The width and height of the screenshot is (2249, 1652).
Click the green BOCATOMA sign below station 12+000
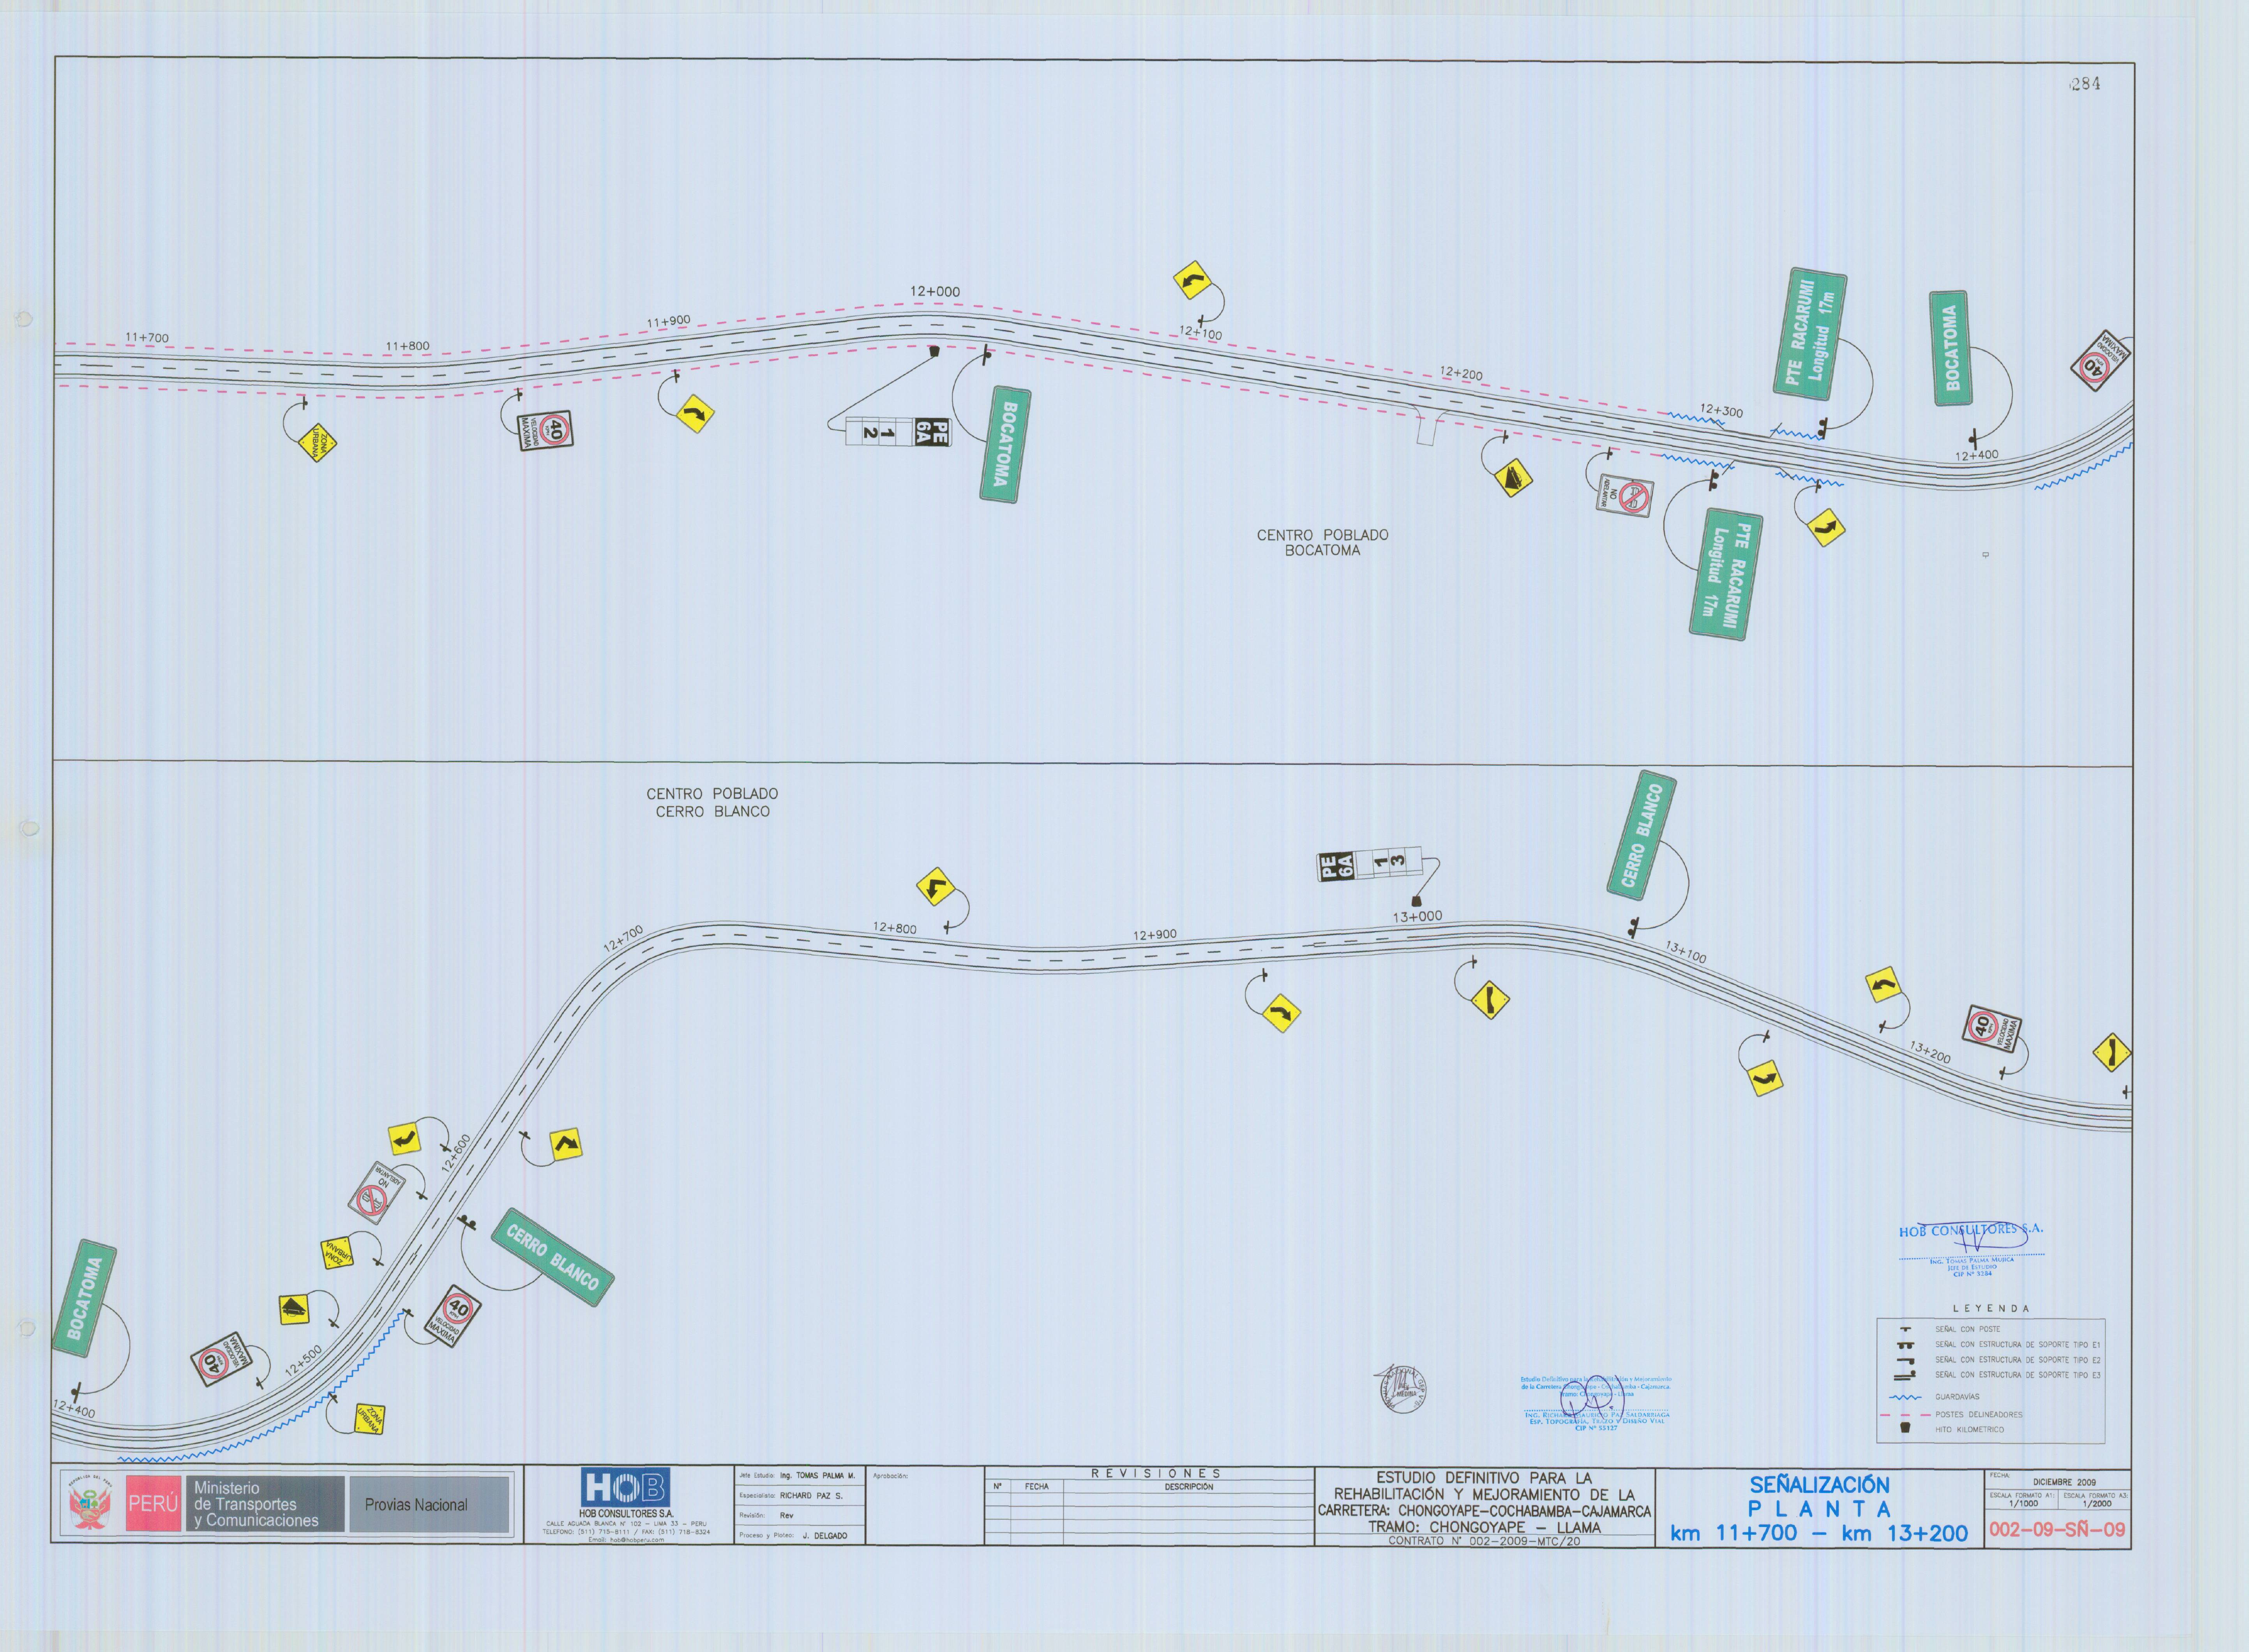click(x=1005, y=444)
